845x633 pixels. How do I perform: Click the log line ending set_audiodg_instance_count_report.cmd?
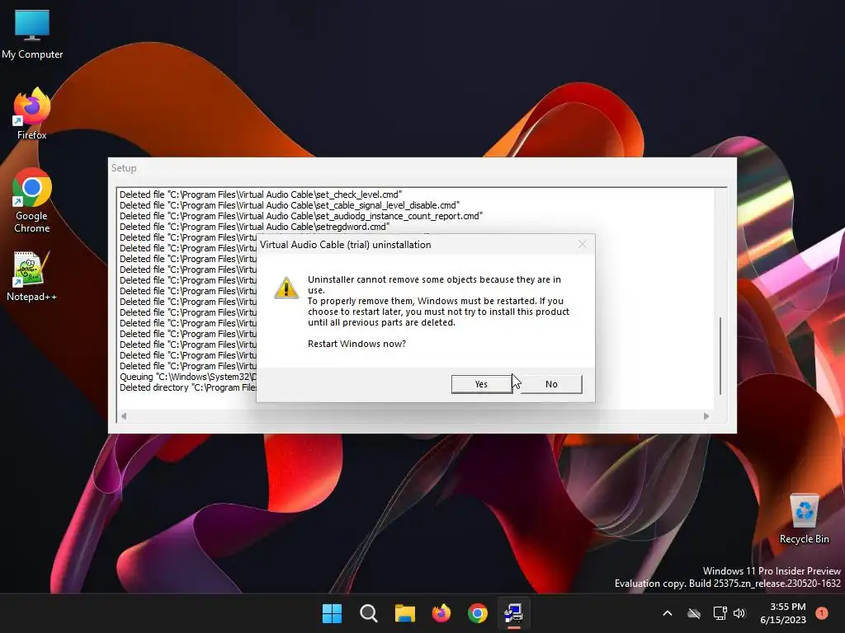point(301,216)
